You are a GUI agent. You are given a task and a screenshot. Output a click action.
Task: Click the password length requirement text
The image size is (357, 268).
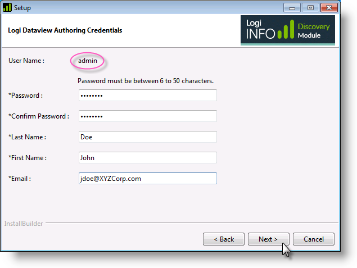pyautogui.click(x=146, y=81)
